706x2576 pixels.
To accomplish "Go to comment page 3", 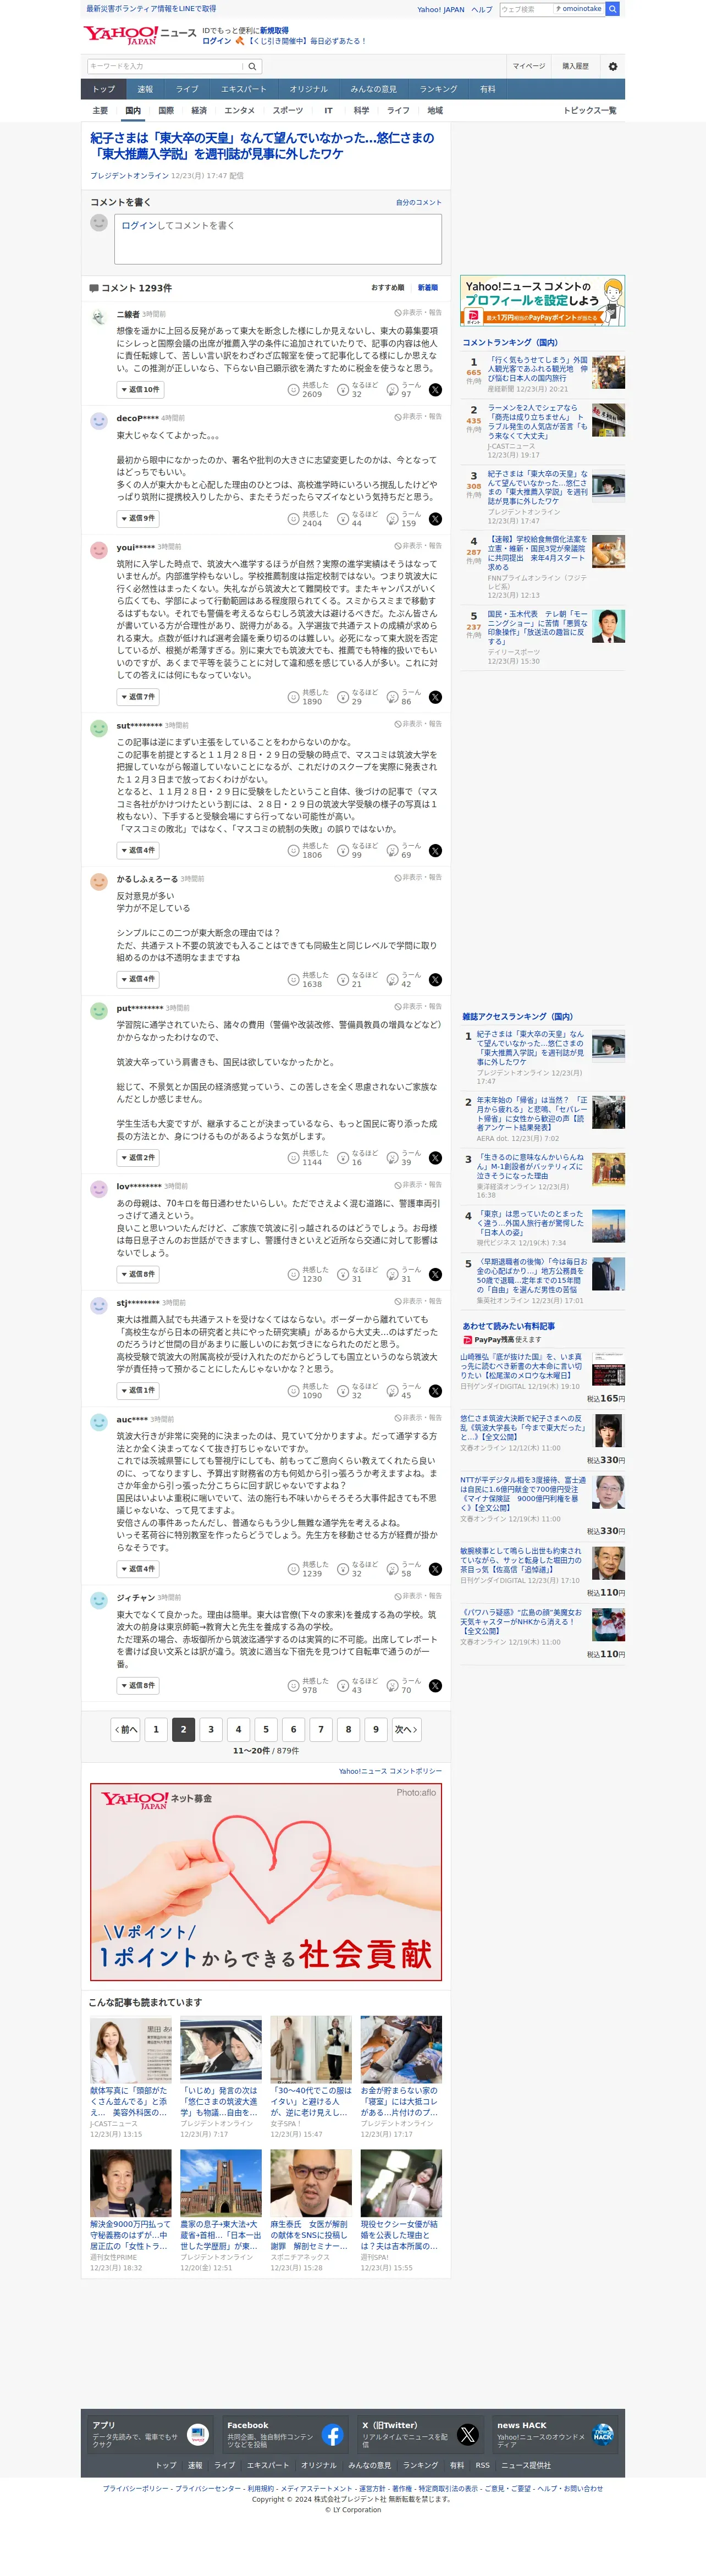I will (211, 1729).
